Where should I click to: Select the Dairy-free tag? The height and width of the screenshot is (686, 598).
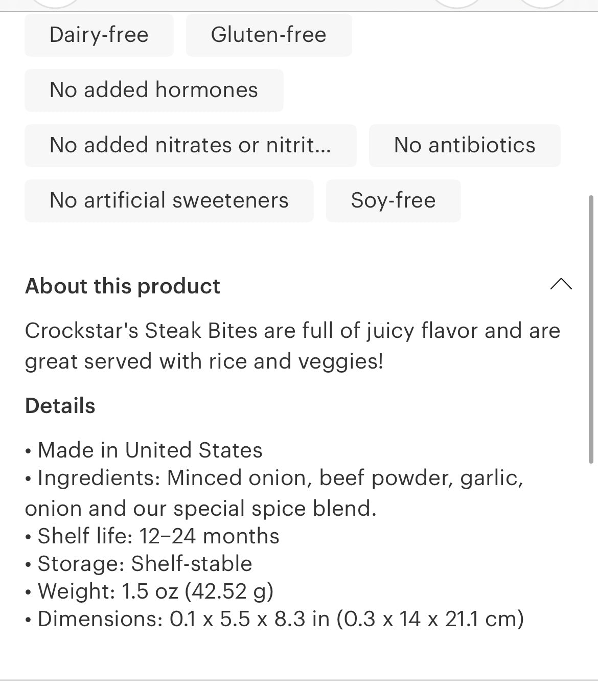click(x=99, y=35)
